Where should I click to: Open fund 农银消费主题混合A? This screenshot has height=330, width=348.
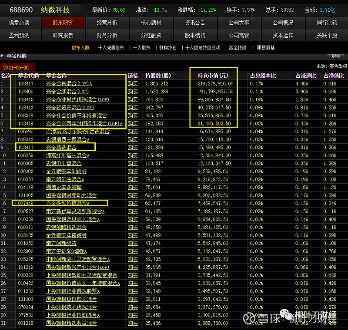(68, 139)
